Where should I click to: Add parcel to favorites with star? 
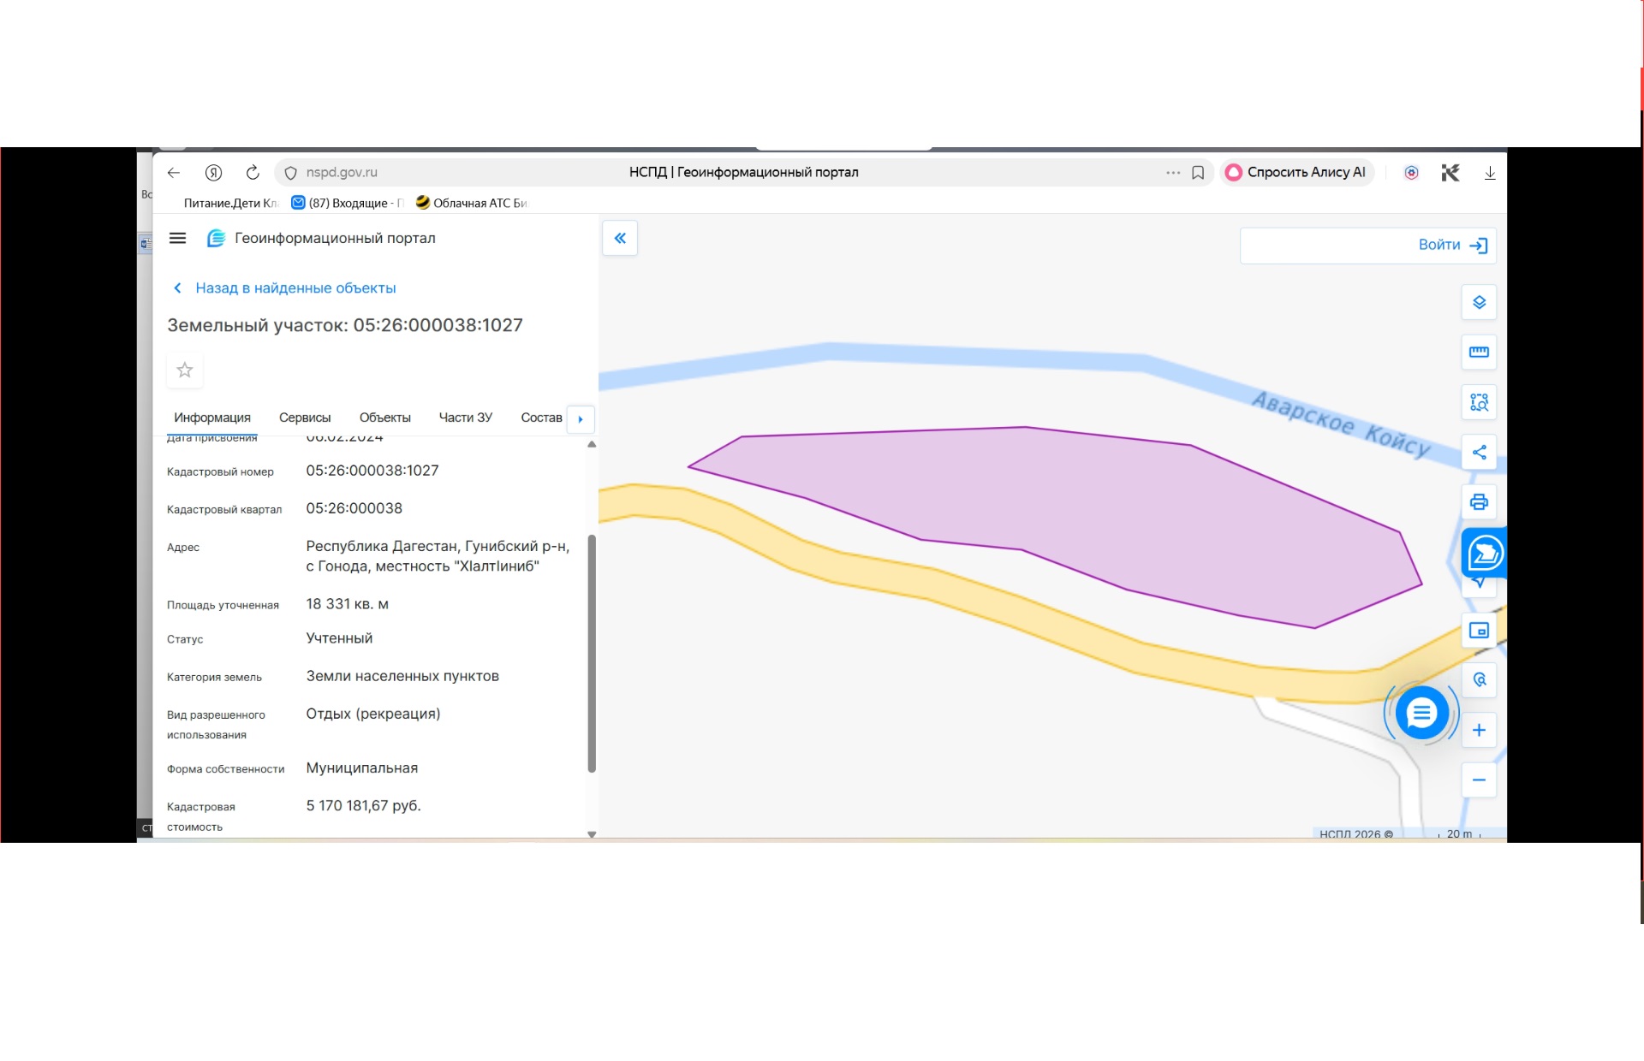coord(184,370)
